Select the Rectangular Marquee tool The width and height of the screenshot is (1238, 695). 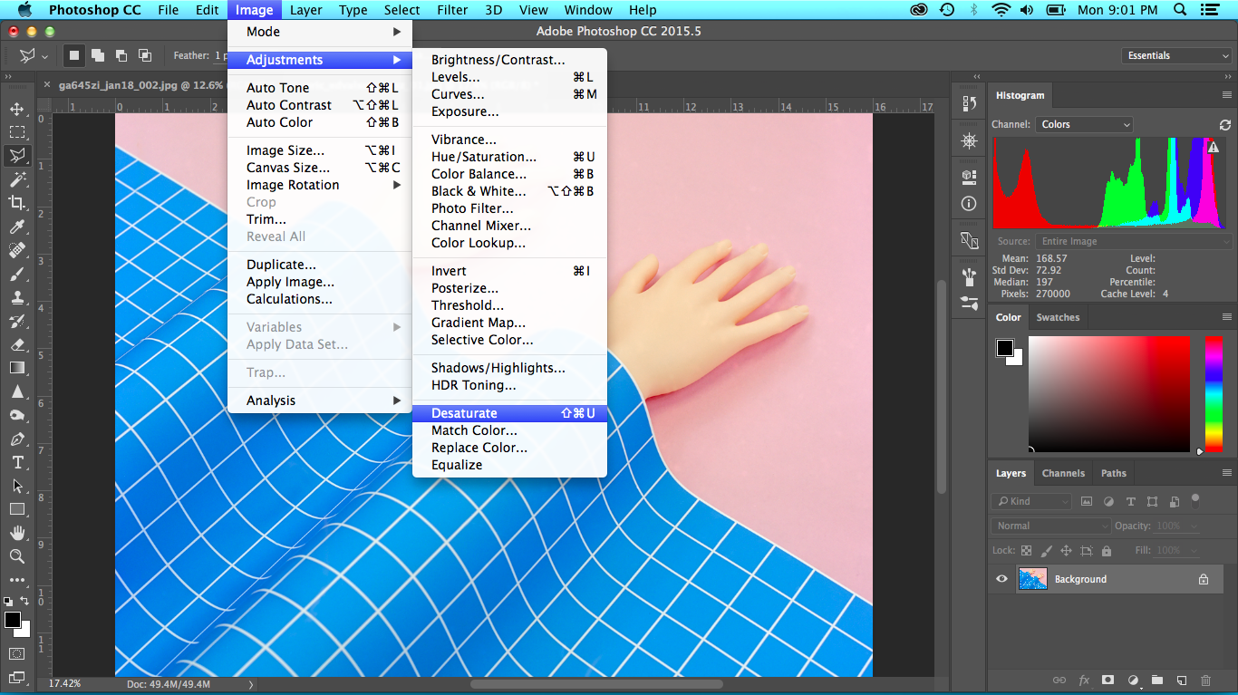[17, 132]
